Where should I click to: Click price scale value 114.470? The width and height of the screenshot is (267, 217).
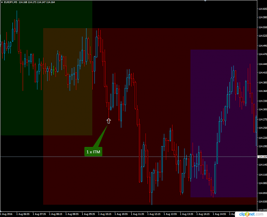[x=263, y=54]
